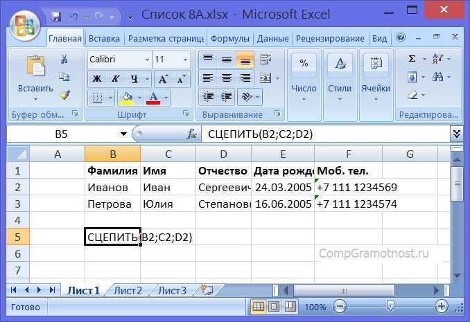Open the Данные tab
The height and width of the screenshot is (322, 470).
pyautogui.click(x=272, y=39)
